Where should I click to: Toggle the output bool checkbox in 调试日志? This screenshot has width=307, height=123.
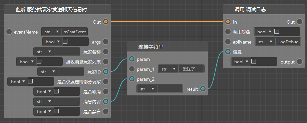click(254, 61)
